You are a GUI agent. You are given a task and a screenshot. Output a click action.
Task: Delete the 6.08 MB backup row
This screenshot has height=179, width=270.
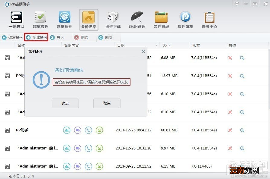click(x=230, y=58)
